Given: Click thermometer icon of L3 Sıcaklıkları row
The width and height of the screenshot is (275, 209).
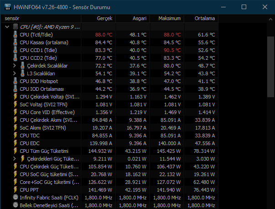Looking at the screenshot, I should point(23,73).
